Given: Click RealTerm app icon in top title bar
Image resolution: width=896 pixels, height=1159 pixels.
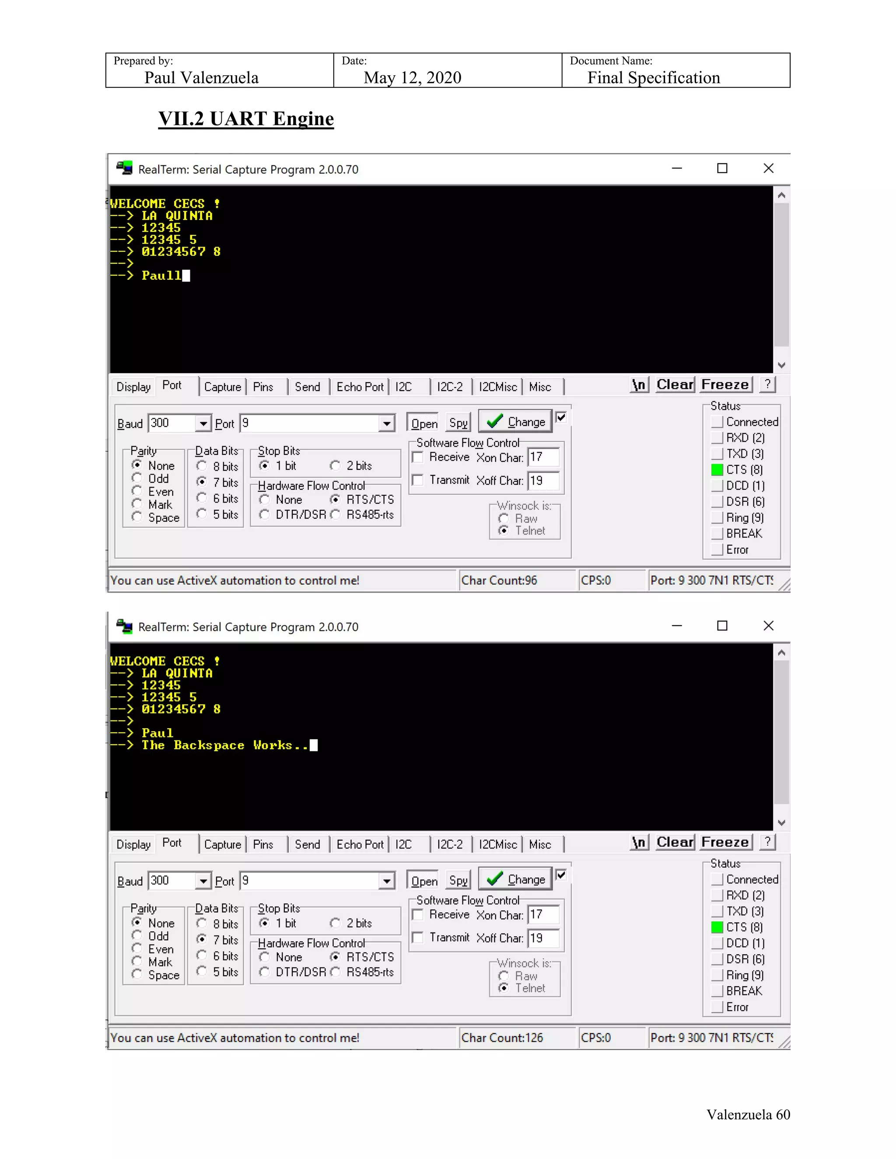Looking at the screenshot, I should (125, 168).
